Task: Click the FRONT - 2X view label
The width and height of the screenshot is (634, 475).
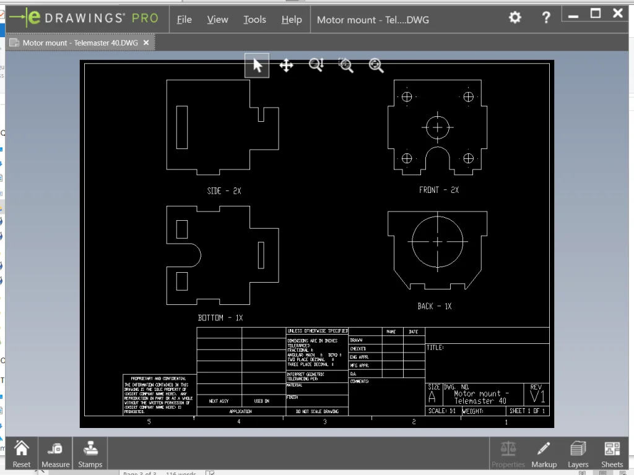Action: tap(439, 190)
